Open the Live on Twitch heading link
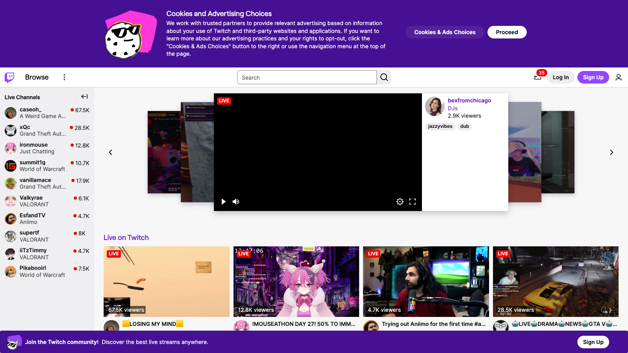Image resolution: width=628 pixels, height=353 pixels. click(126, 238)
